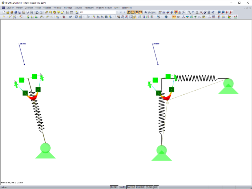The height and width of the screenshot is (189, 252).
Task: Open the Přídavné moduly menu
Action: pos(104,8)
